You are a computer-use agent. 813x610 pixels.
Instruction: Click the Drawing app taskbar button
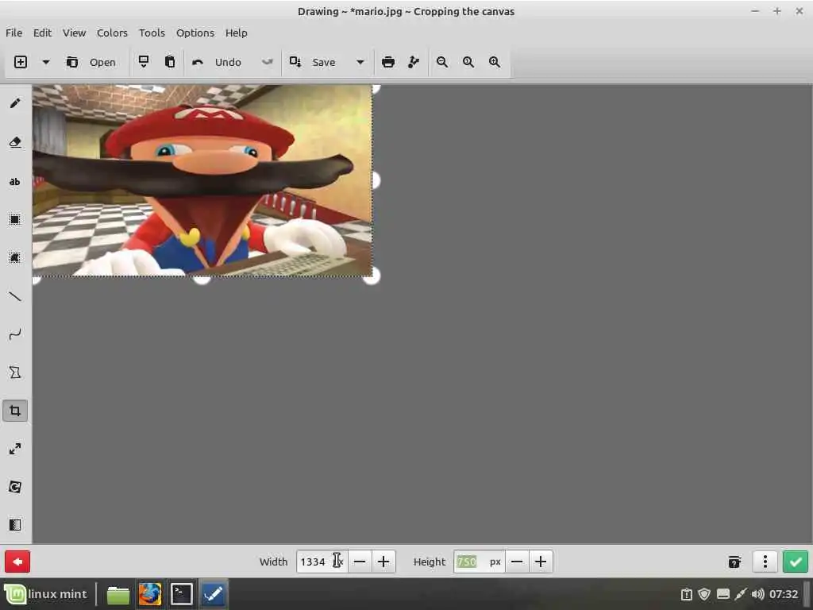coord(213,594)
